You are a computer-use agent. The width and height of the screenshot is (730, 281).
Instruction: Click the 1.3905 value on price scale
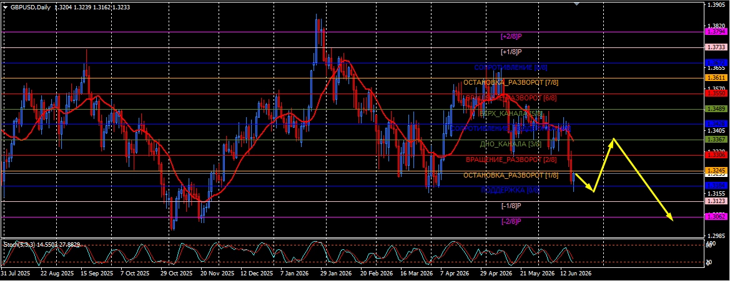[x=716, y=4]
